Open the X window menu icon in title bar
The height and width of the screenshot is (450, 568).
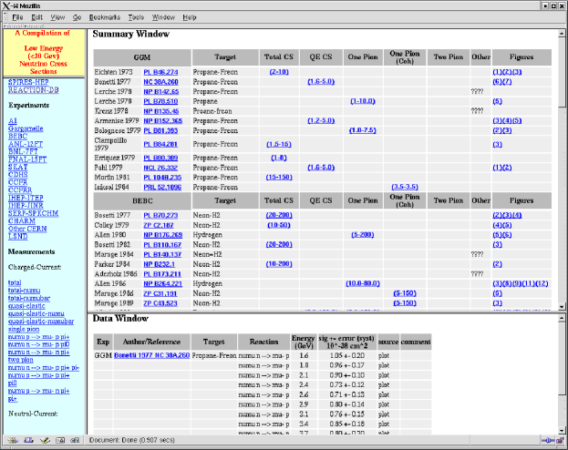tap(6, 5)
